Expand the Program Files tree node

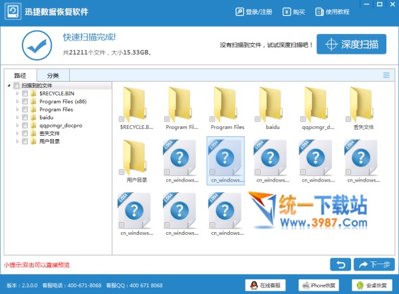[x=17, y=110]
